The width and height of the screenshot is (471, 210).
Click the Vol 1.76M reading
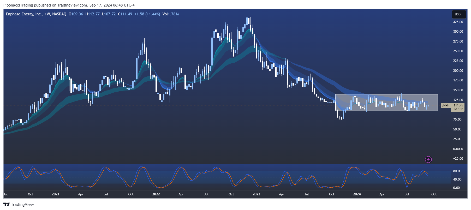click(x=170, y=14)
